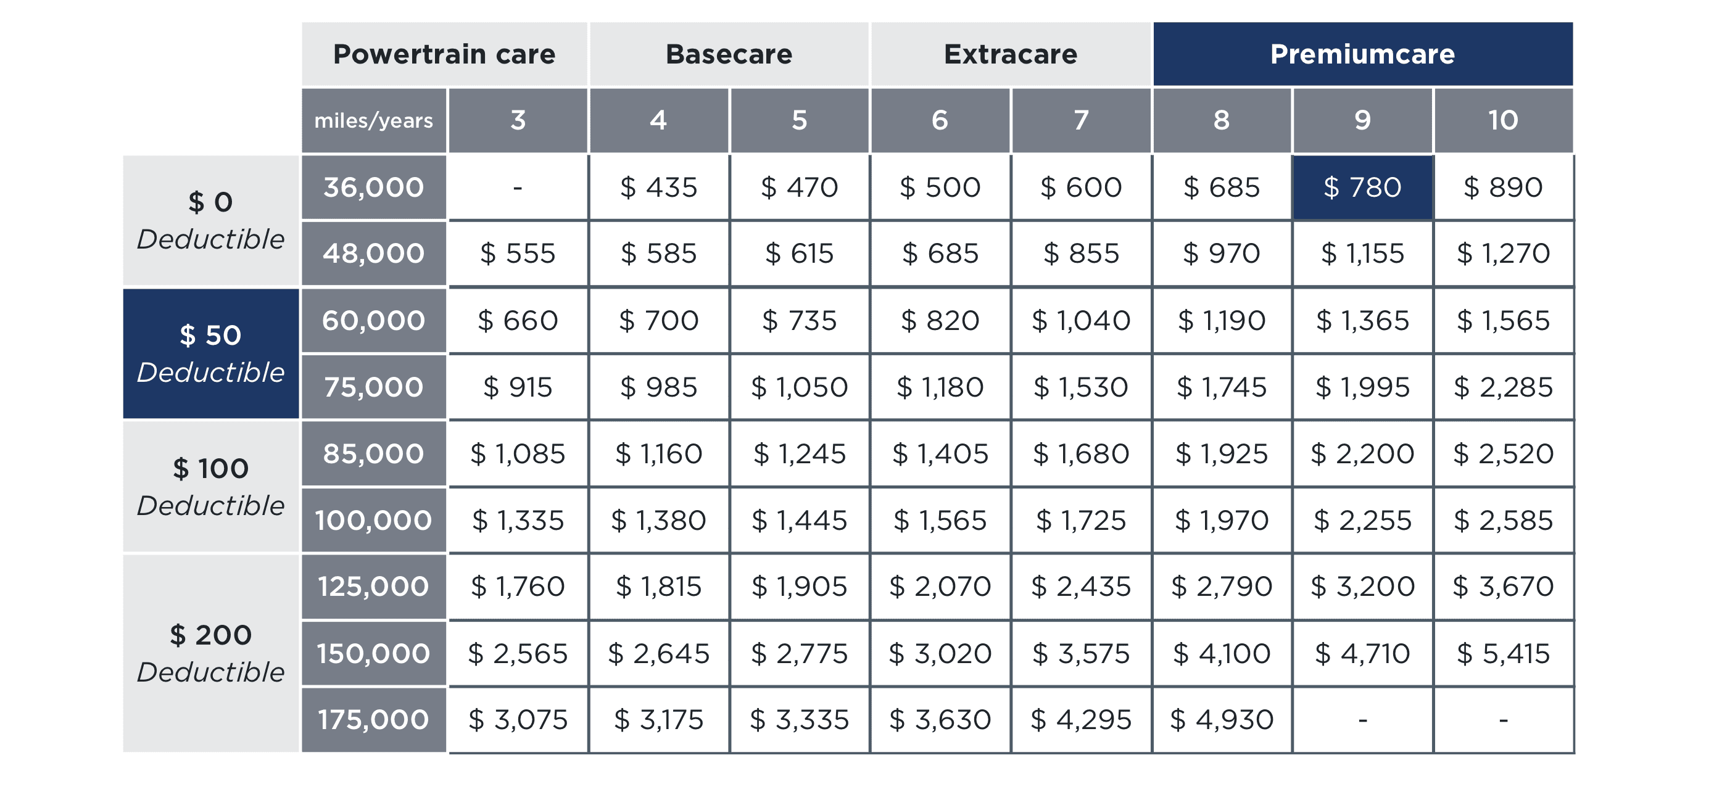
Task: Select the $ 50 Deductible option
Action: coord(211,353)
